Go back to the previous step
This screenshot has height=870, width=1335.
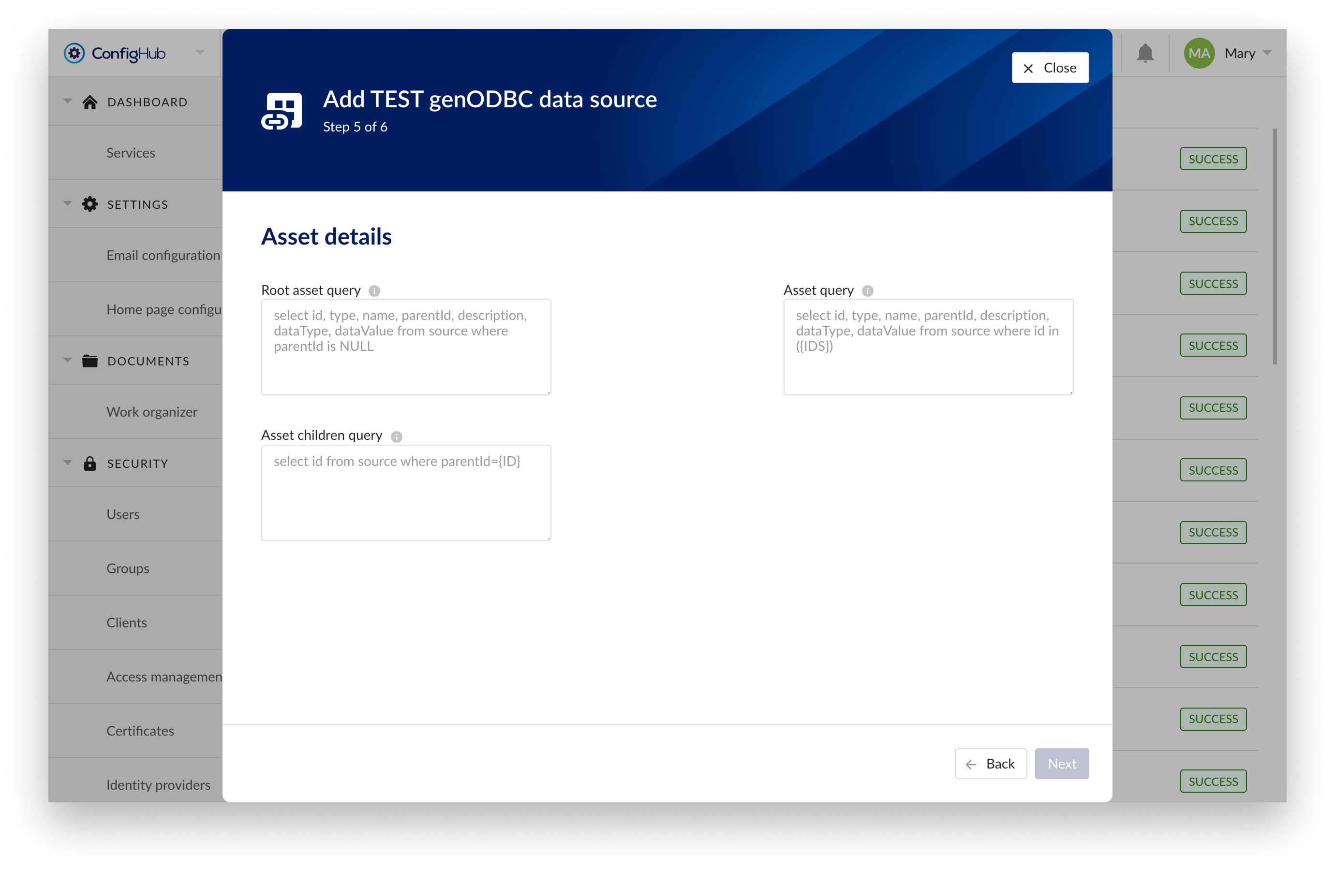(990, 764)
